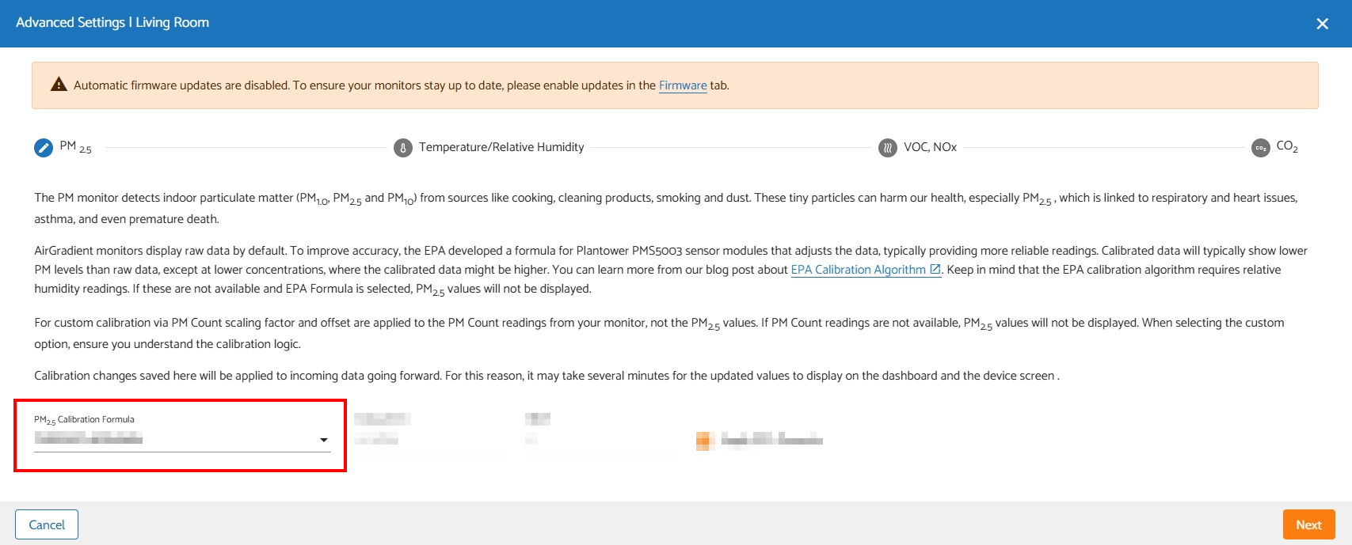Click the PM2.5 Calibration Formula label
The image size is (1352, 545).
click(x=84, y=420)
